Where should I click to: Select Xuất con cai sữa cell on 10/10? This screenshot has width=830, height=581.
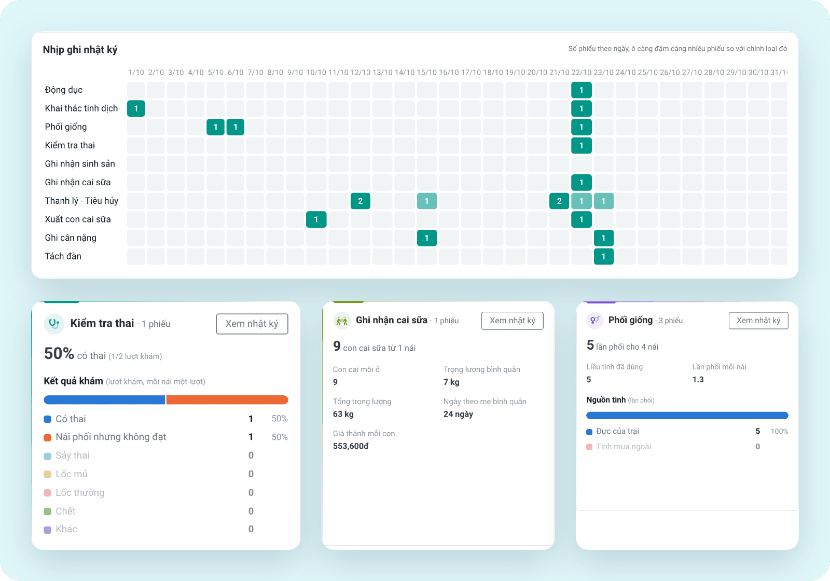coord(316,219)
